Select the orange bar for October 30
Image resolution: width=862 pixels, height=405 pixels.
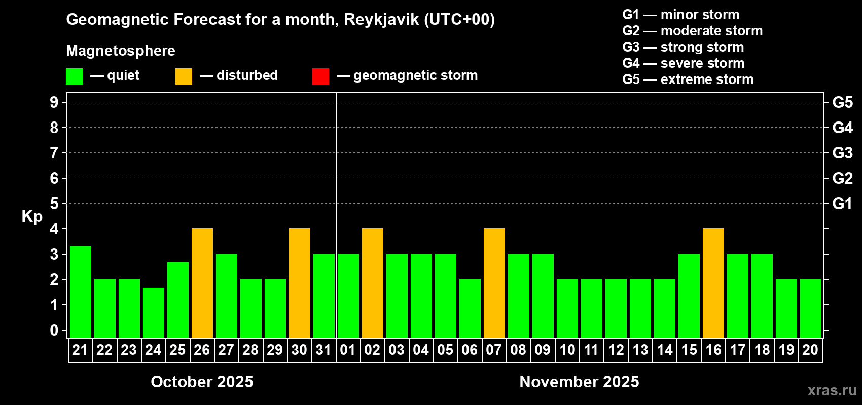300,283
